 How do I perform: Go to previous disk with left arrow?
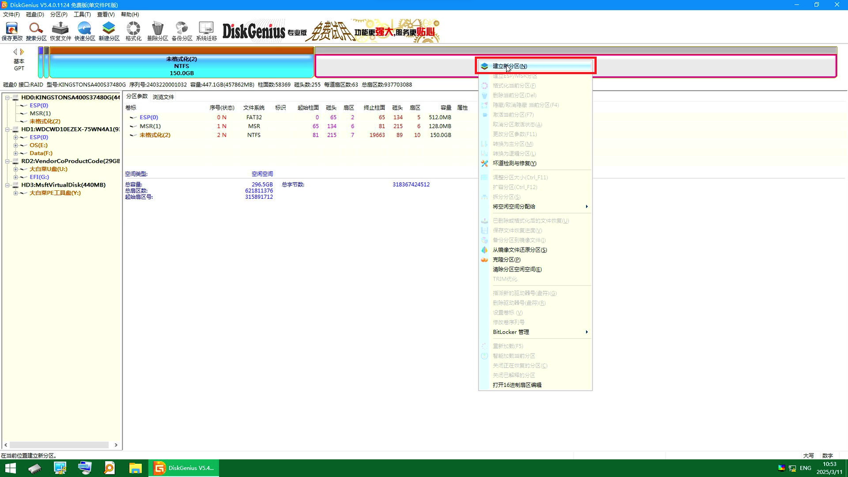[15, 52]
